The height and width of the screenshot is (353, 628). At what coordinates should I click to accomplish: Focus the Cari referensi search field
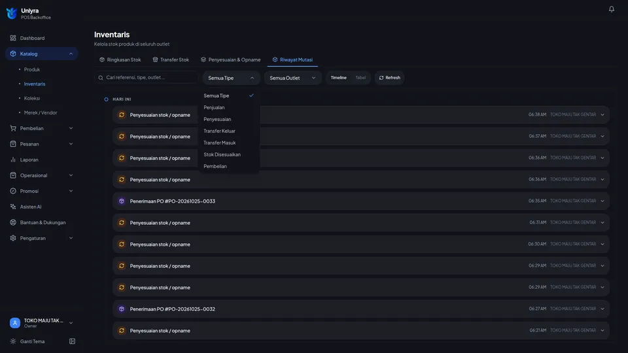(x=146, y=78)
